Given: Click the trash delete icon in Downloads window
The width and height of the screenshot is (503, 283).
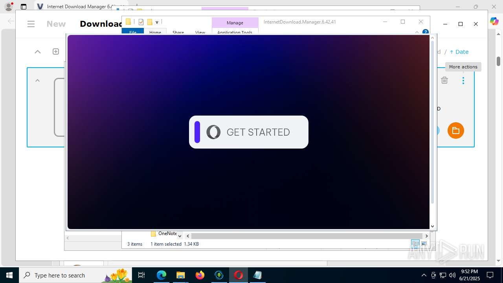Looking at the screenshot, I should (444, 80).
